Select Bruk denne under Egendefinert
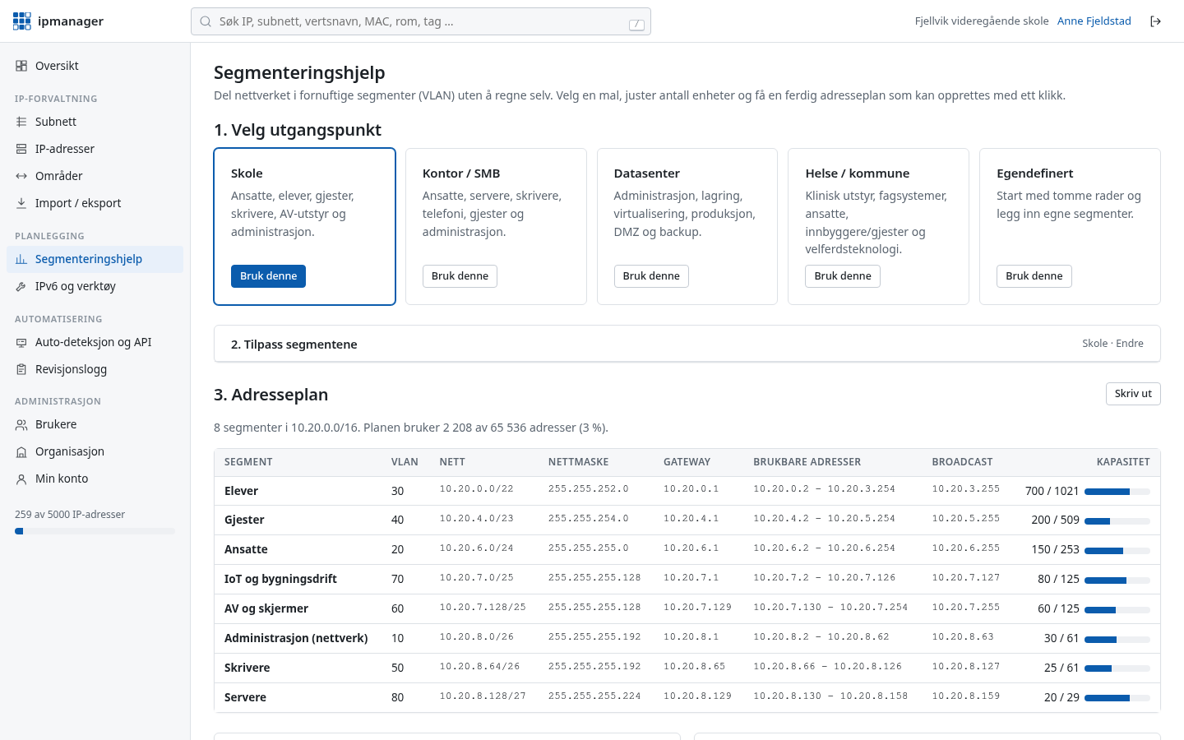This screenshot has height=740, width=1184. pos(1034,276)
